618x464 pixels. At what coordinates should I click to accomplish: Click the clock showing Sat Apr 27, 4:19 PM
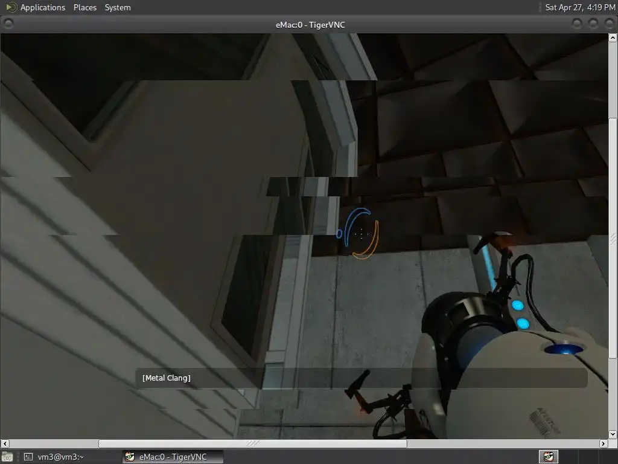(x=580, y=7)
